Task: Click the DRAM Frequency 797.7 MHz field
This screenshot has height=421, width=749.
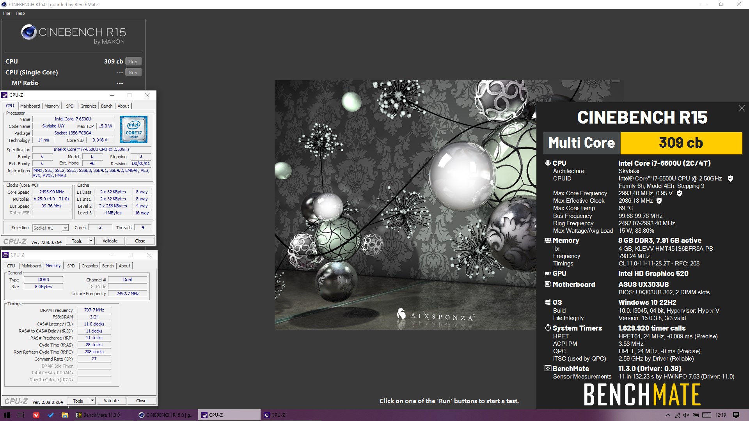Action: pos(94,310)
